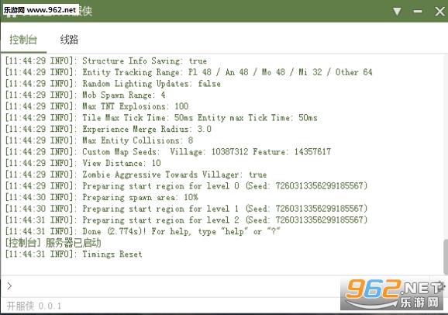Minimize the server console window

[418, 12]
